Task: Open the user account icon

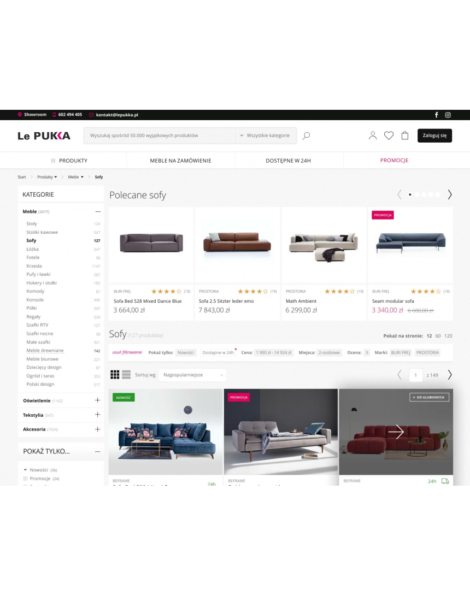Action: 373,135
